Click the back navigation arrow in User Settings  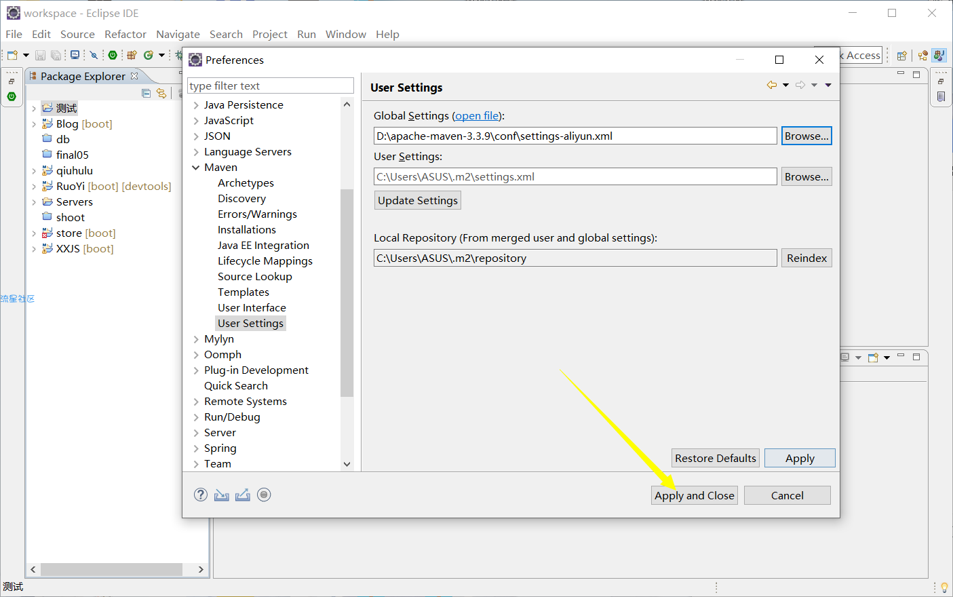pyautogui.click(x=772, y=85)
